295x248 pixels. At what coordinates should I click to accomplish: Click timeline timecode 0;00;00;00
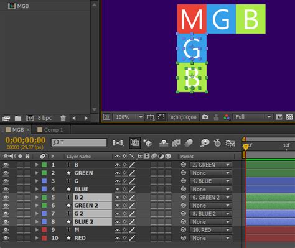(26, 140)
